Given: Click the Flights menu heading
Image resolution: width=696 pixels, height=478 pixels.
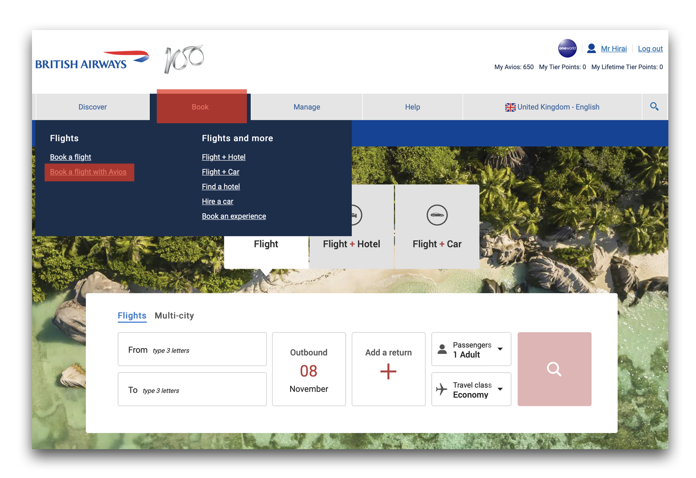Looking at the screenshot, I should tap(64, 138).
